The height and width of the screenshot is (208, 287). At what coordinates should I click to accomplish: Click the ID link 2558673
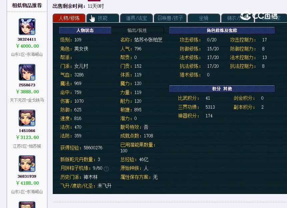click(x=27, y=85)
